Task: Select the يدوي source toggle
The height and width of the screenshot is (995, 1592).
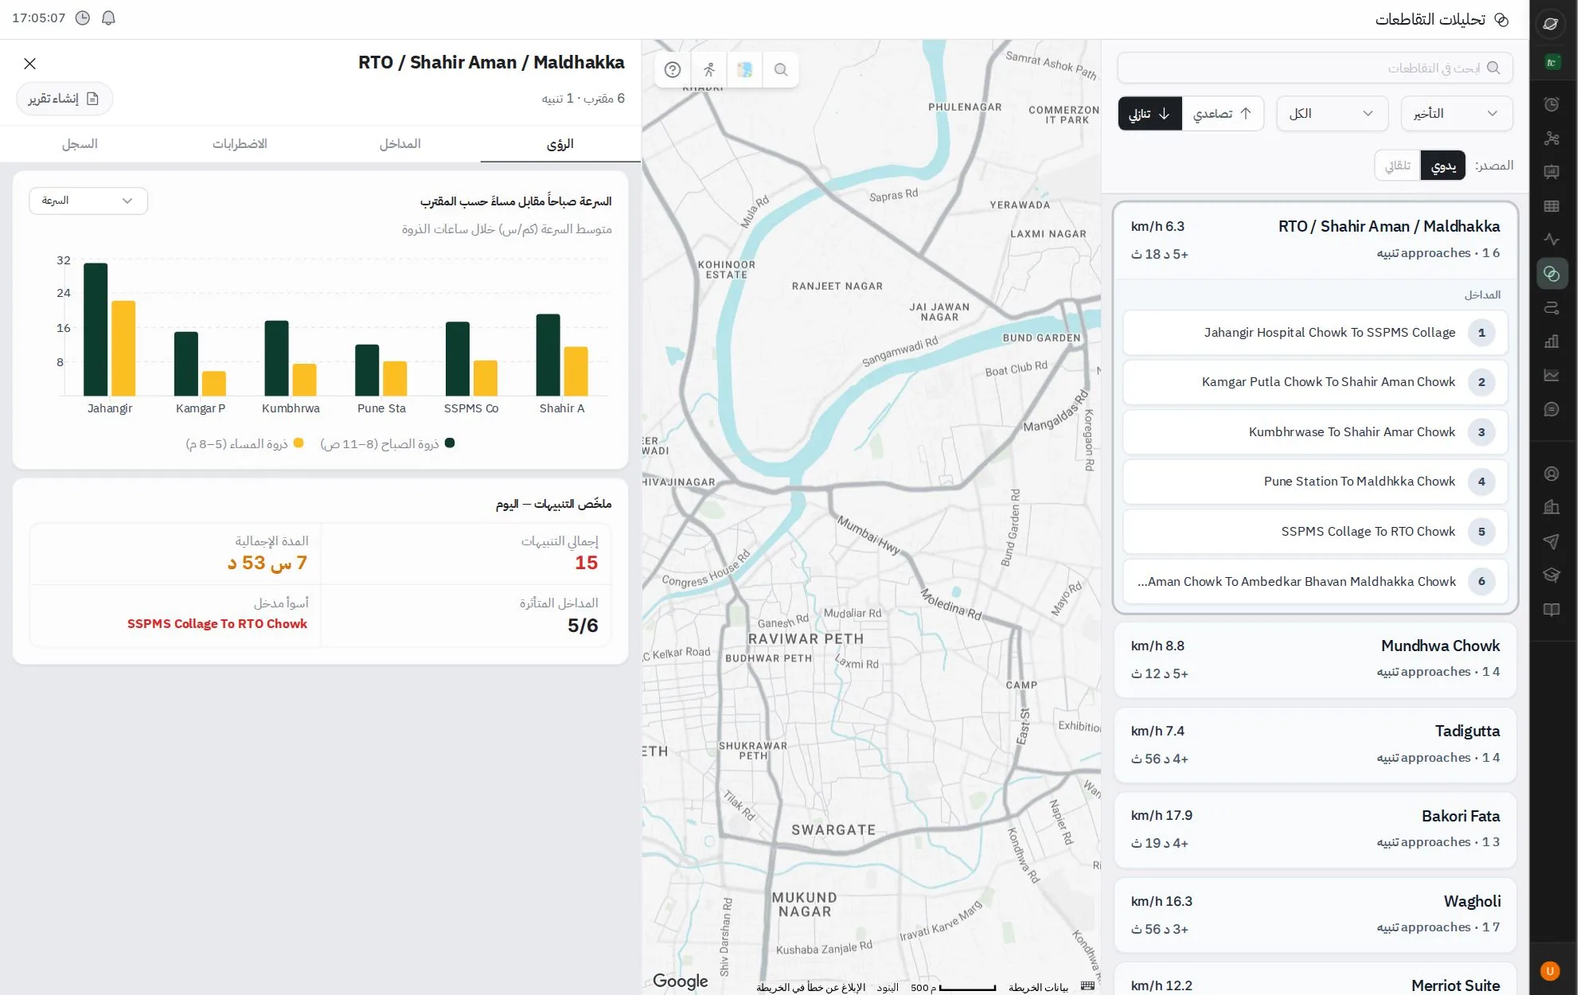Action: [1443, 166]
